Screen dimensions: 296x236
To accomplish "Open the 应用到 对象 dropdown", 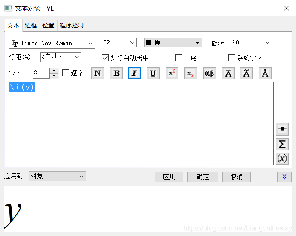I will (x=57, y=177).
